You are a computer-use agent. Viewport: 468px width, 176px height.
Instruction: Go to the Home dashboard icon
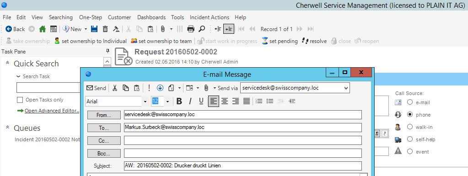point(43,29)
